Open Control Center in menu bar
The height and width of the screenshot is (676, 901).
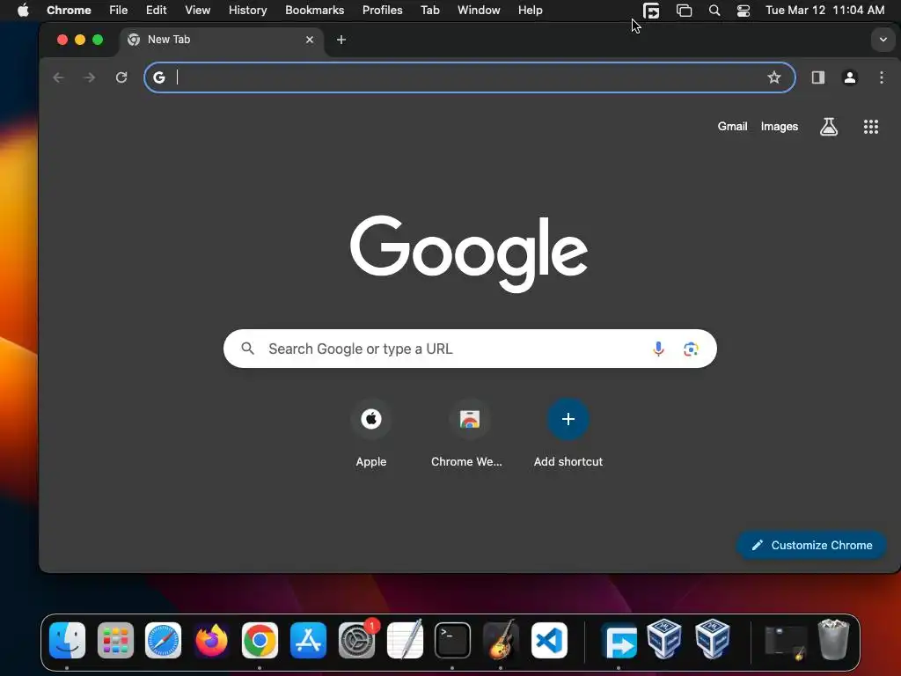pyautogui.click(x=744, y=11)
